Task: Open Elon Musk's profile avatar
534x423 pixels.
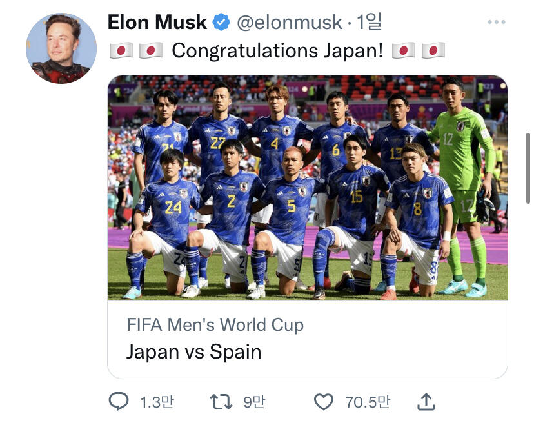Action: [x=61, y=48]
